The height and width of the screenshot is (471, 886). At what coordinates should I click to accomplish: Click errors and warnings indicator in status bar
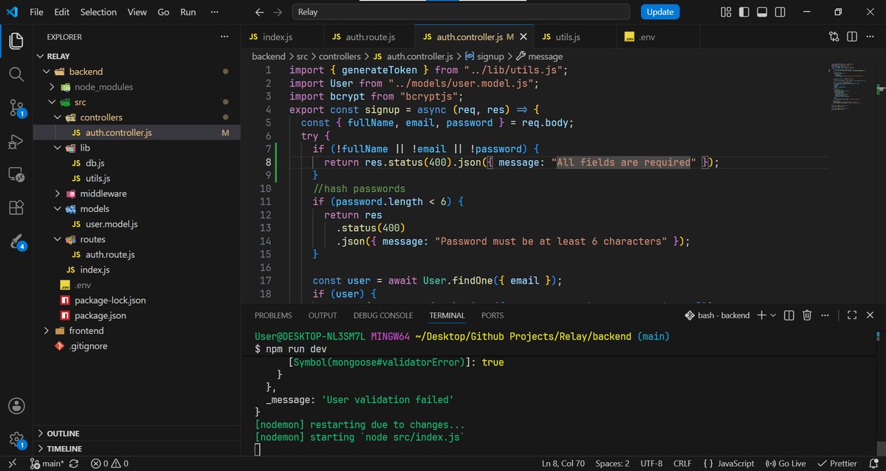click(111, 464)
